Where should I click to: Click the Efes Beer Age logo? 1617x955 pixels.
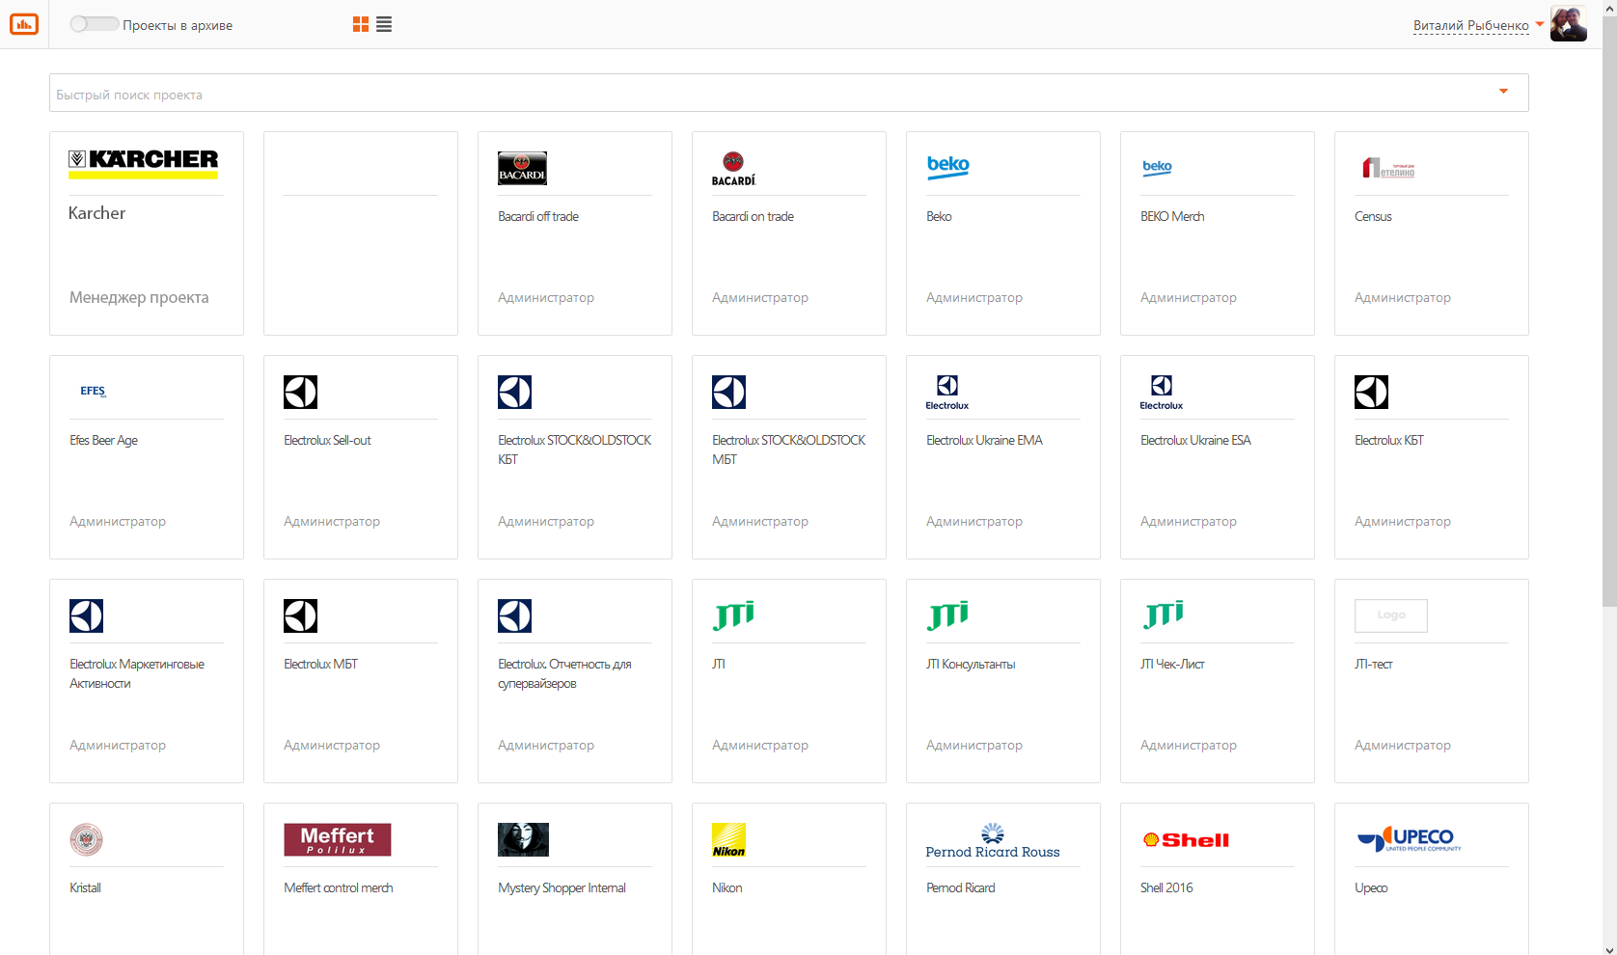(x=94, y=391)
